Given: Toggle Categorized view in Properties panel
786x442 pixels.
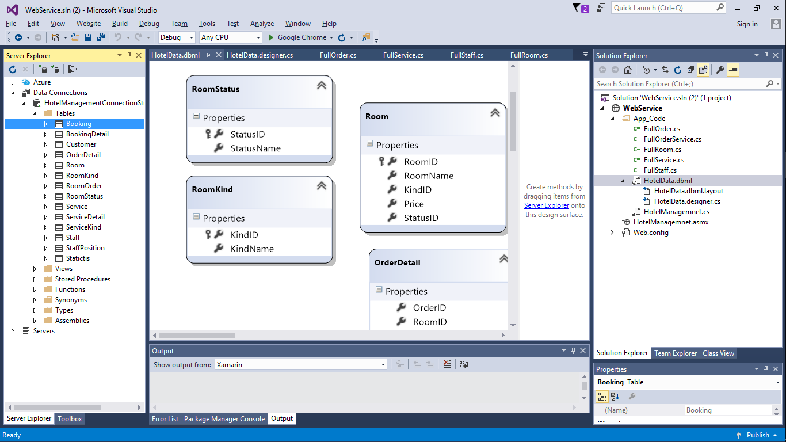Looking at the screenshot, I should (602, 397).
